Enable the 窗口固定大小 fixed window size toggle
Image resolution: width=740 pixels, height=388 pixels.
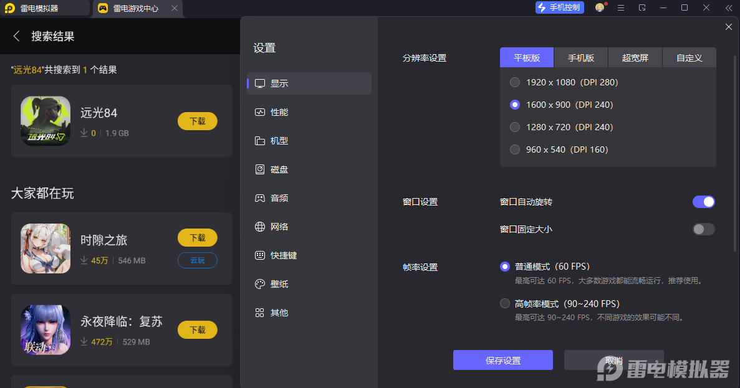[704, 229]
